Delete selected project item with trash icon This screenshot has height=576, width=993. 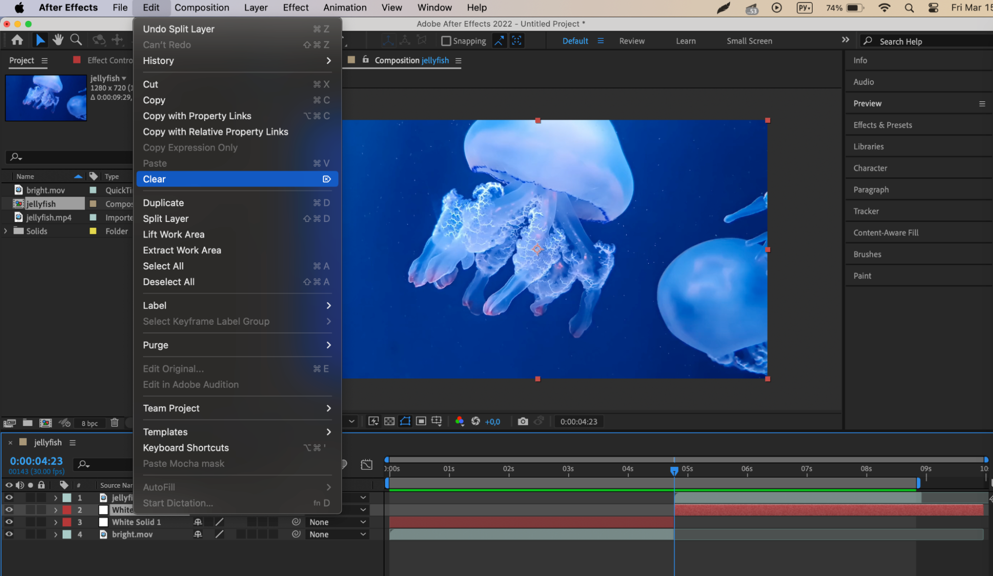coord(115,423)
